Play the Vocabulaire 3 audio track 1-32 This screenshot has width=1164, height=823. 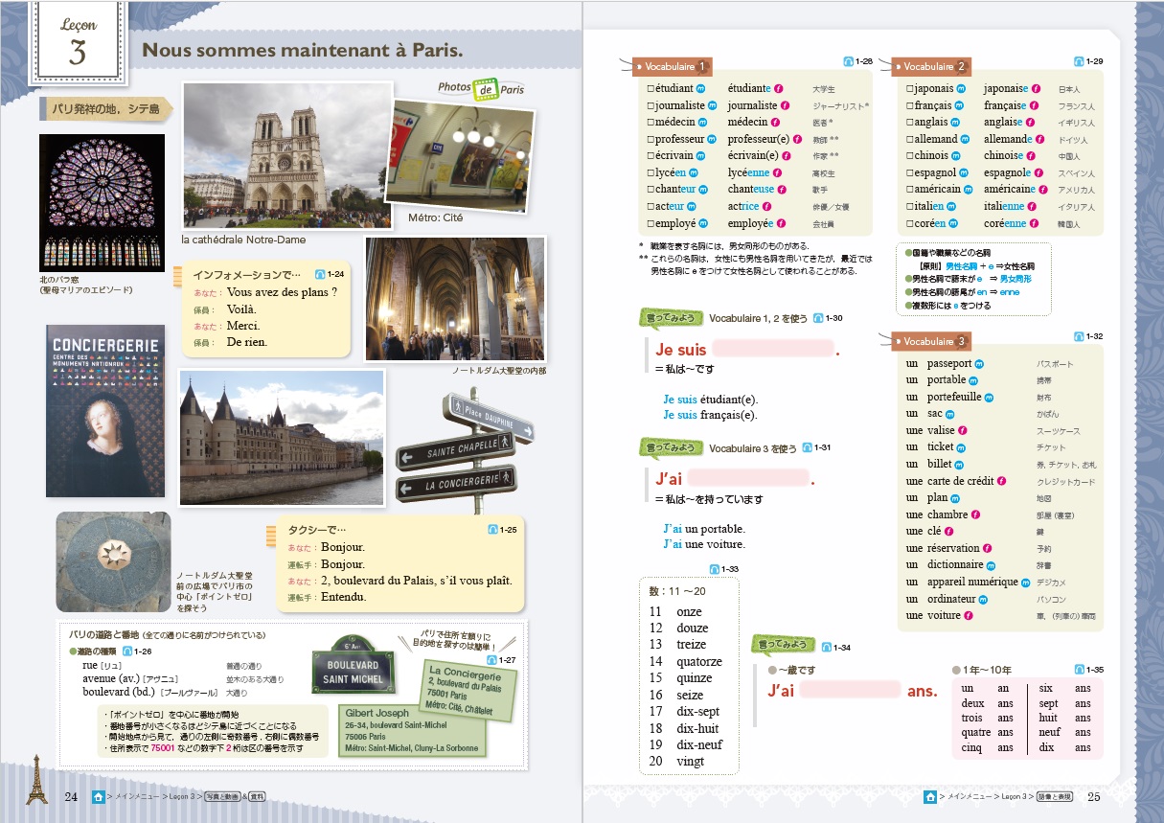(x=1079, y=336)
